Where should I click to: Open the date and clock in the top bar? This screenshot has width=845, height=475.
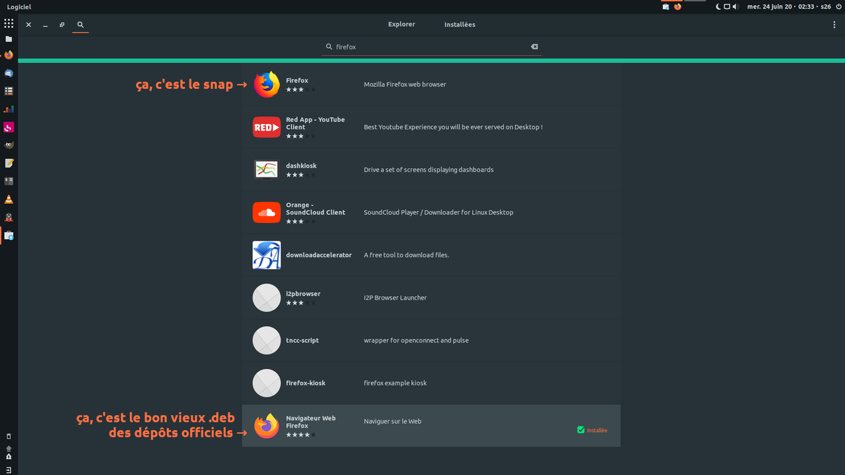[789, 7]
